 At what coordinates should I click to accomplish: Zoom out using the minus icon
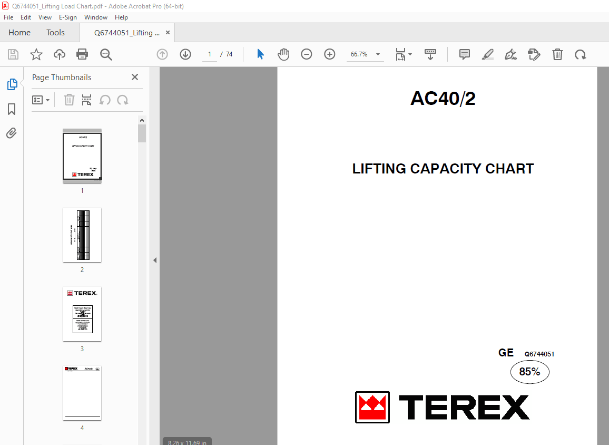(x=306, y=54)
